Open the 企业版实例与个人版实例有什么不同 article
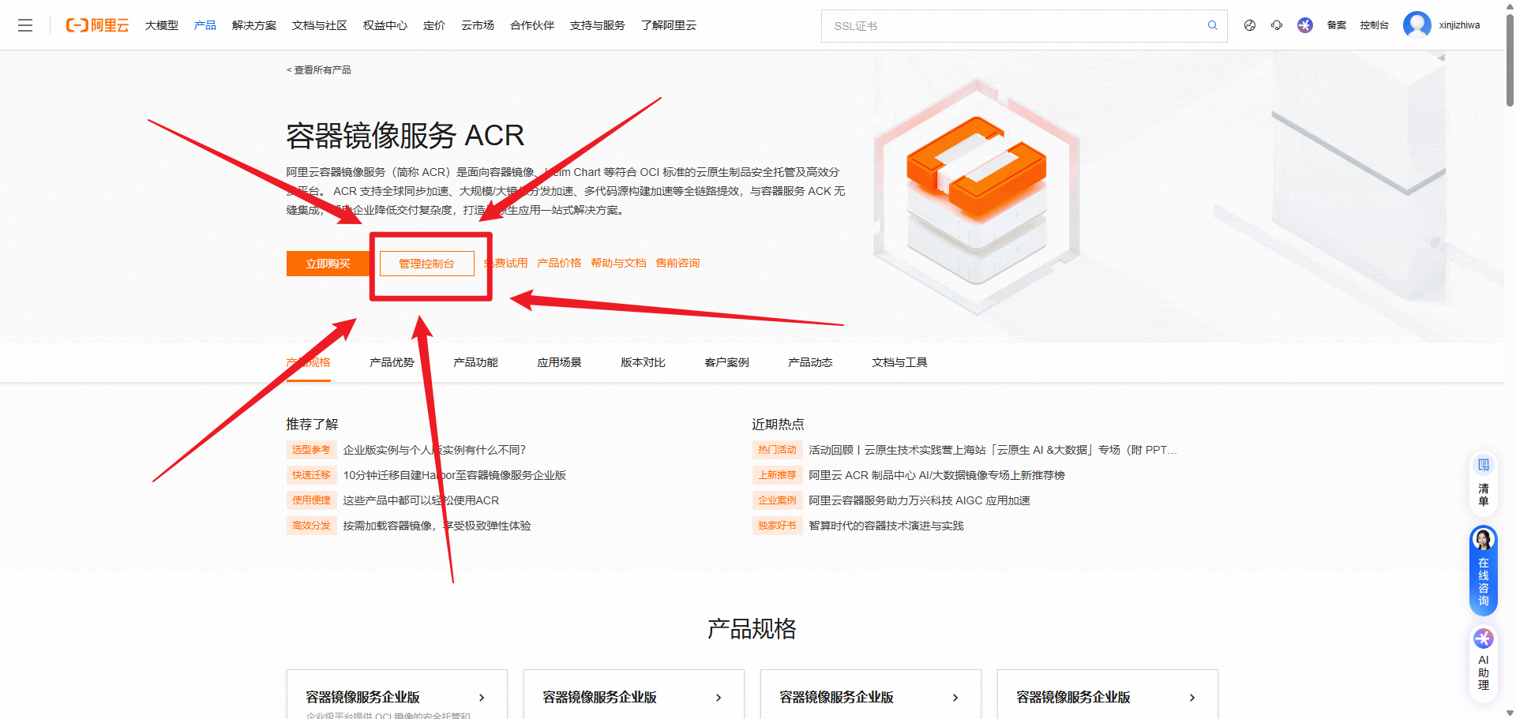1516x719 pixels. tap(434, 450)
